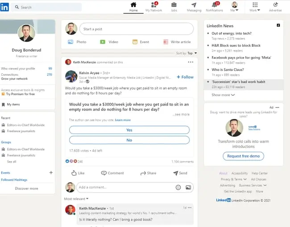This screenshot has height=227, width=290.
Task: Expand the Work apps menu
Action: 255,7
